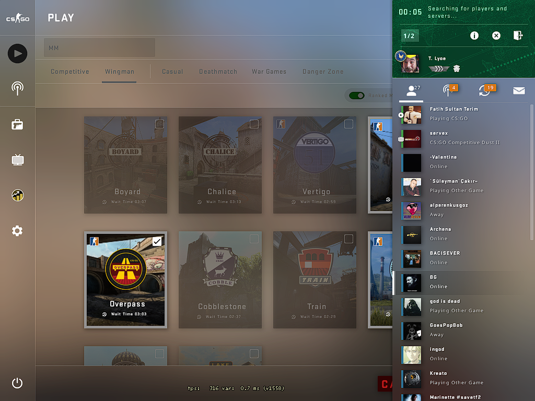This screenshot has width=535, height=401.
Task: Cancel the matchmaking search
Action: [x=496, y=36]
